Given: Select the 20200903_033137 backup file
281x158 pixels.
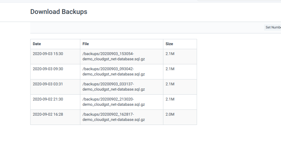Looking at the screenshot, I should [114, 87].
